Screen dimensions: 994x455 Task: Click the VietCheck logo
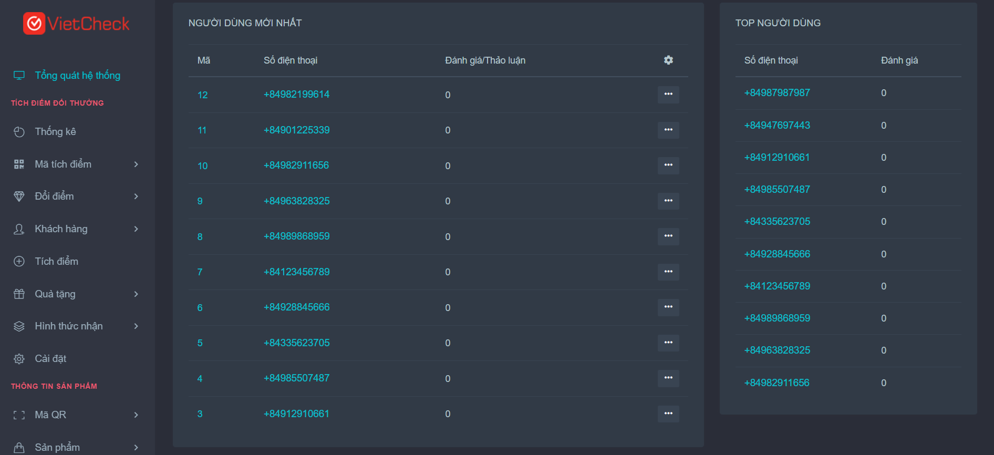point(76,24)
